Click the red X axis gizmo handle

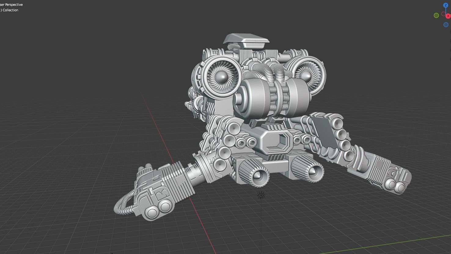pos(448,16)
